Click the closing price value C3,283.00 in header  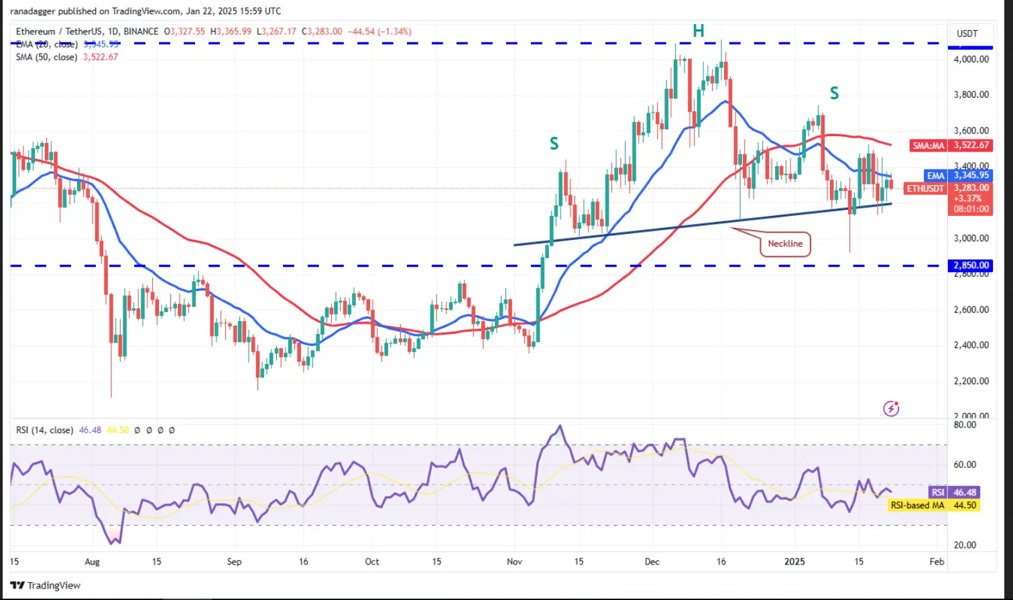322,32
